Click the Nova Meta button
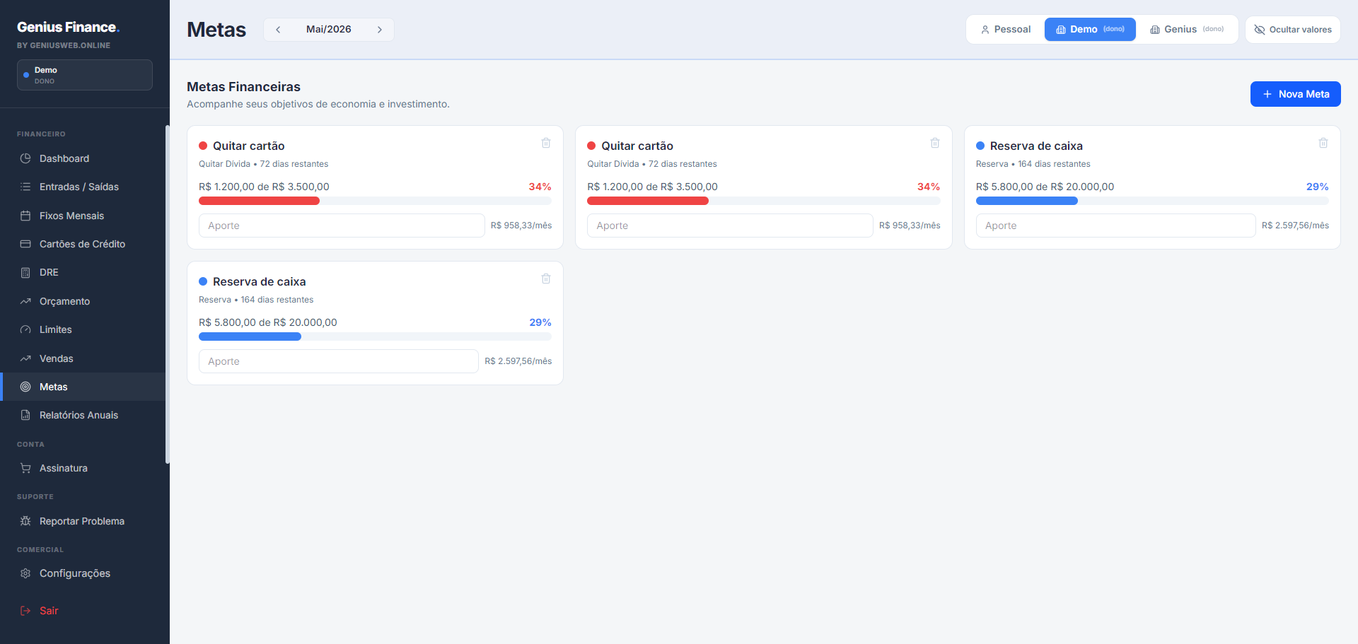The width and height of the screenshot is (1358, 644). click(1296, 94)
